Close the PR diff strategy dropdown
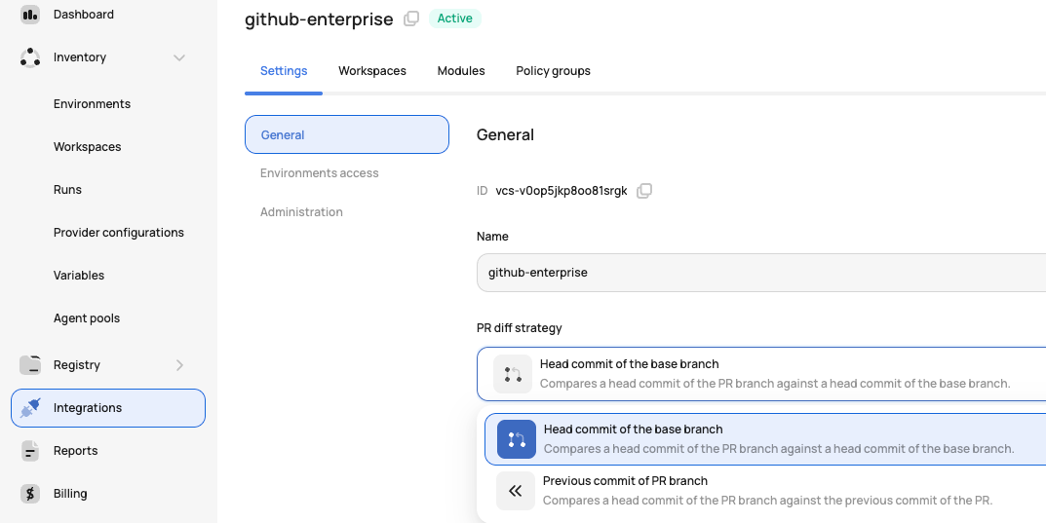 click(761, 374)
